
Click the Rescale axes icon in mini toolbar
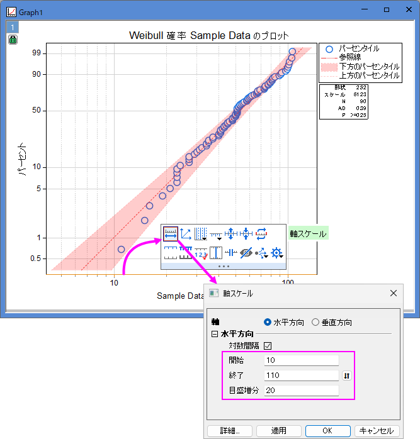[x=186, y=233]
